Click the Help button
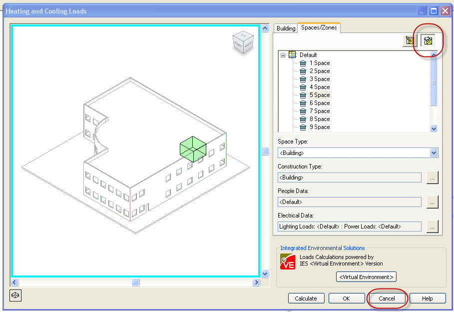Viewport: 454px width, 312px height. coord(428,298)
